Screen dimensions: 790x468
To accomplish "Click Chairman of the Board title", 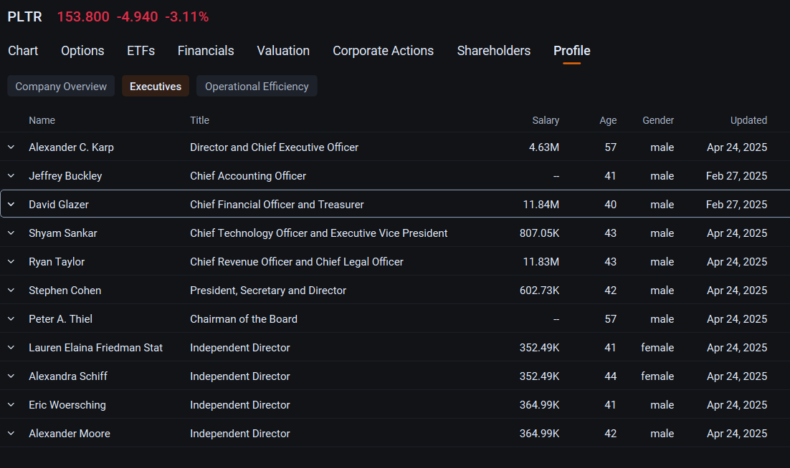I will pos(243,319).
